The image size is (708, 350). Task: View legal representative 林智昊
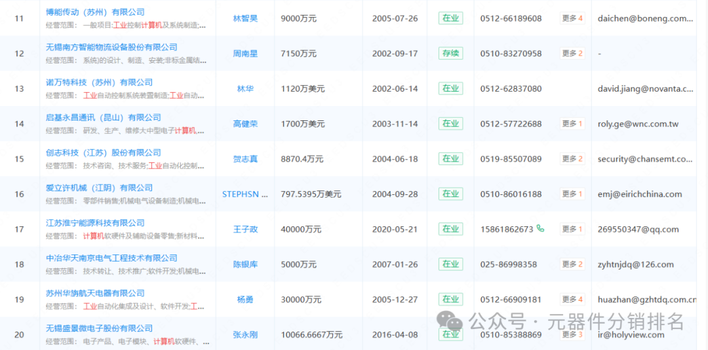(245, 18)
